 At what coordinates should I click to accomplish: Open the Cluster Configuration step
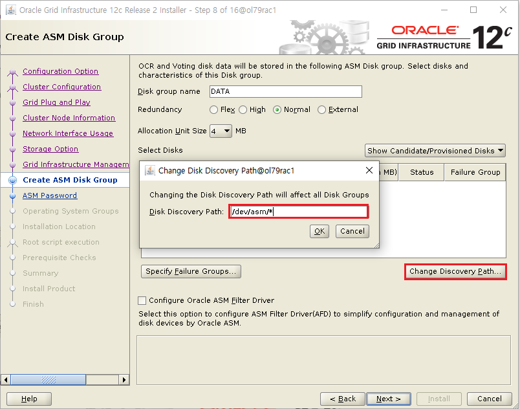click(61, 87)
